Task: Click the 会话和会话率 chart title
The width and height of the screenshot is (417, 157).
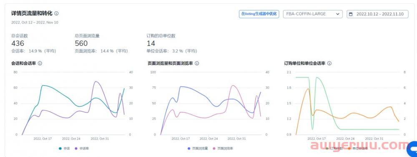Action: (x=24, y=64)
